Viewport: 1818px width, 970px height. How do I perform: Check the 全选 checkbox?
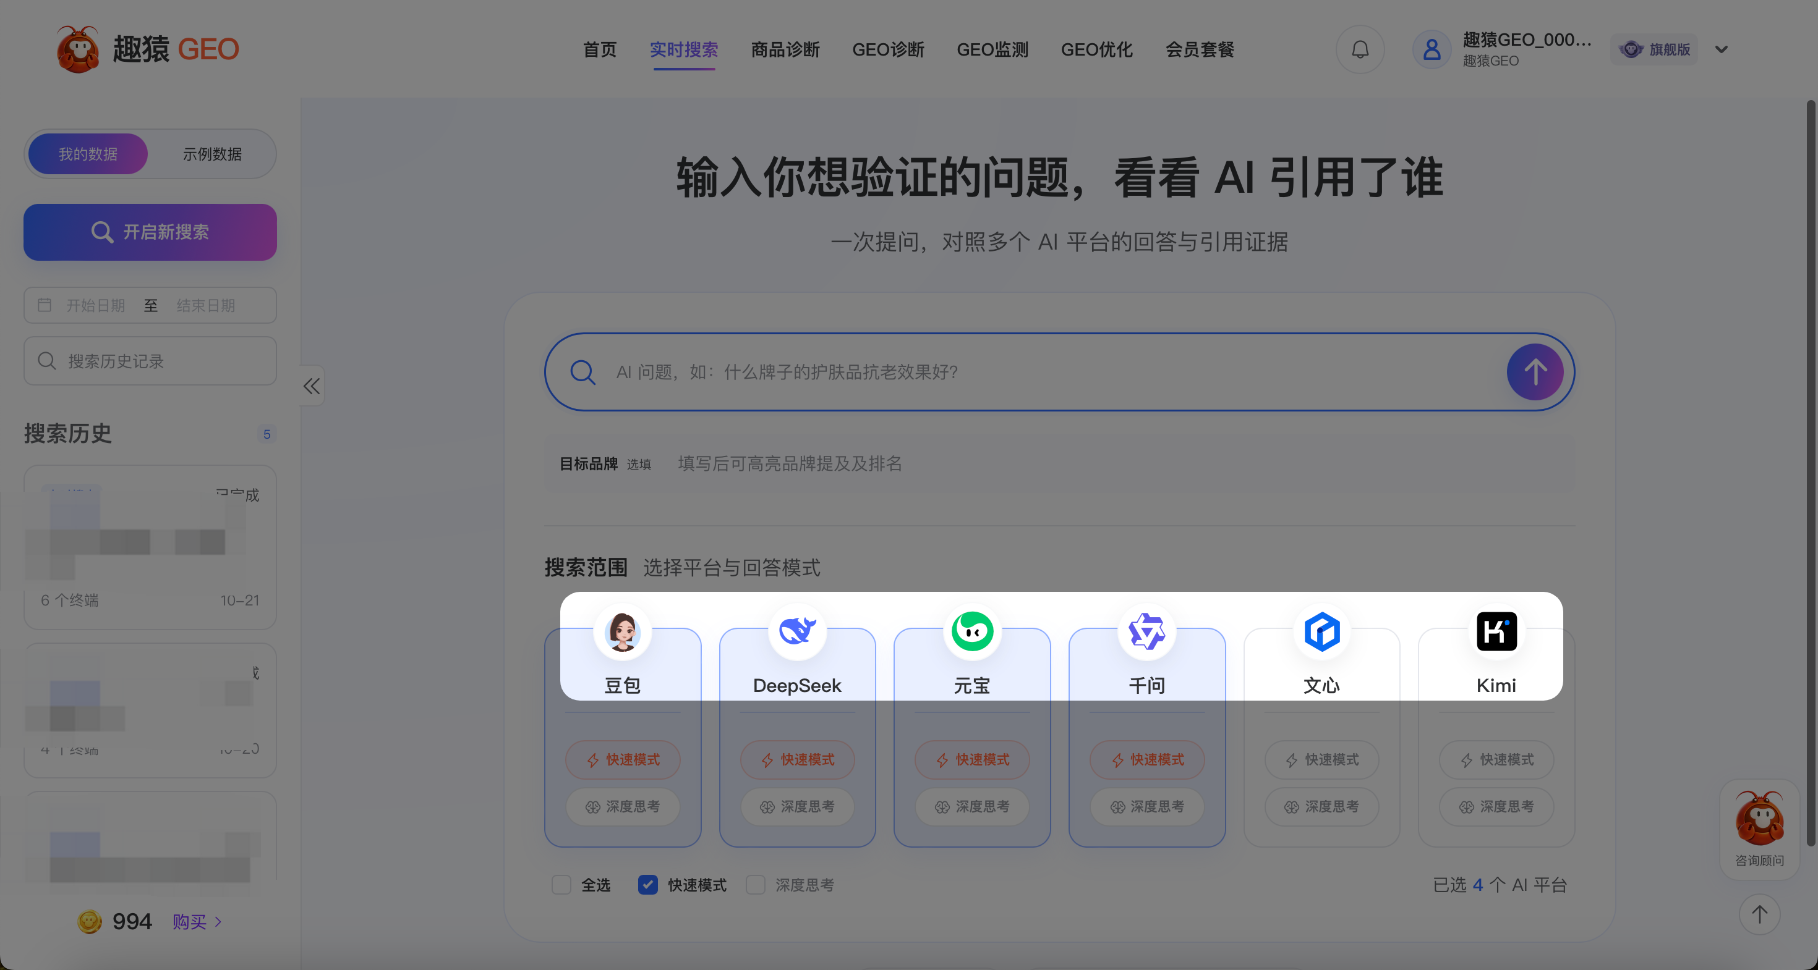coord(561,885)
